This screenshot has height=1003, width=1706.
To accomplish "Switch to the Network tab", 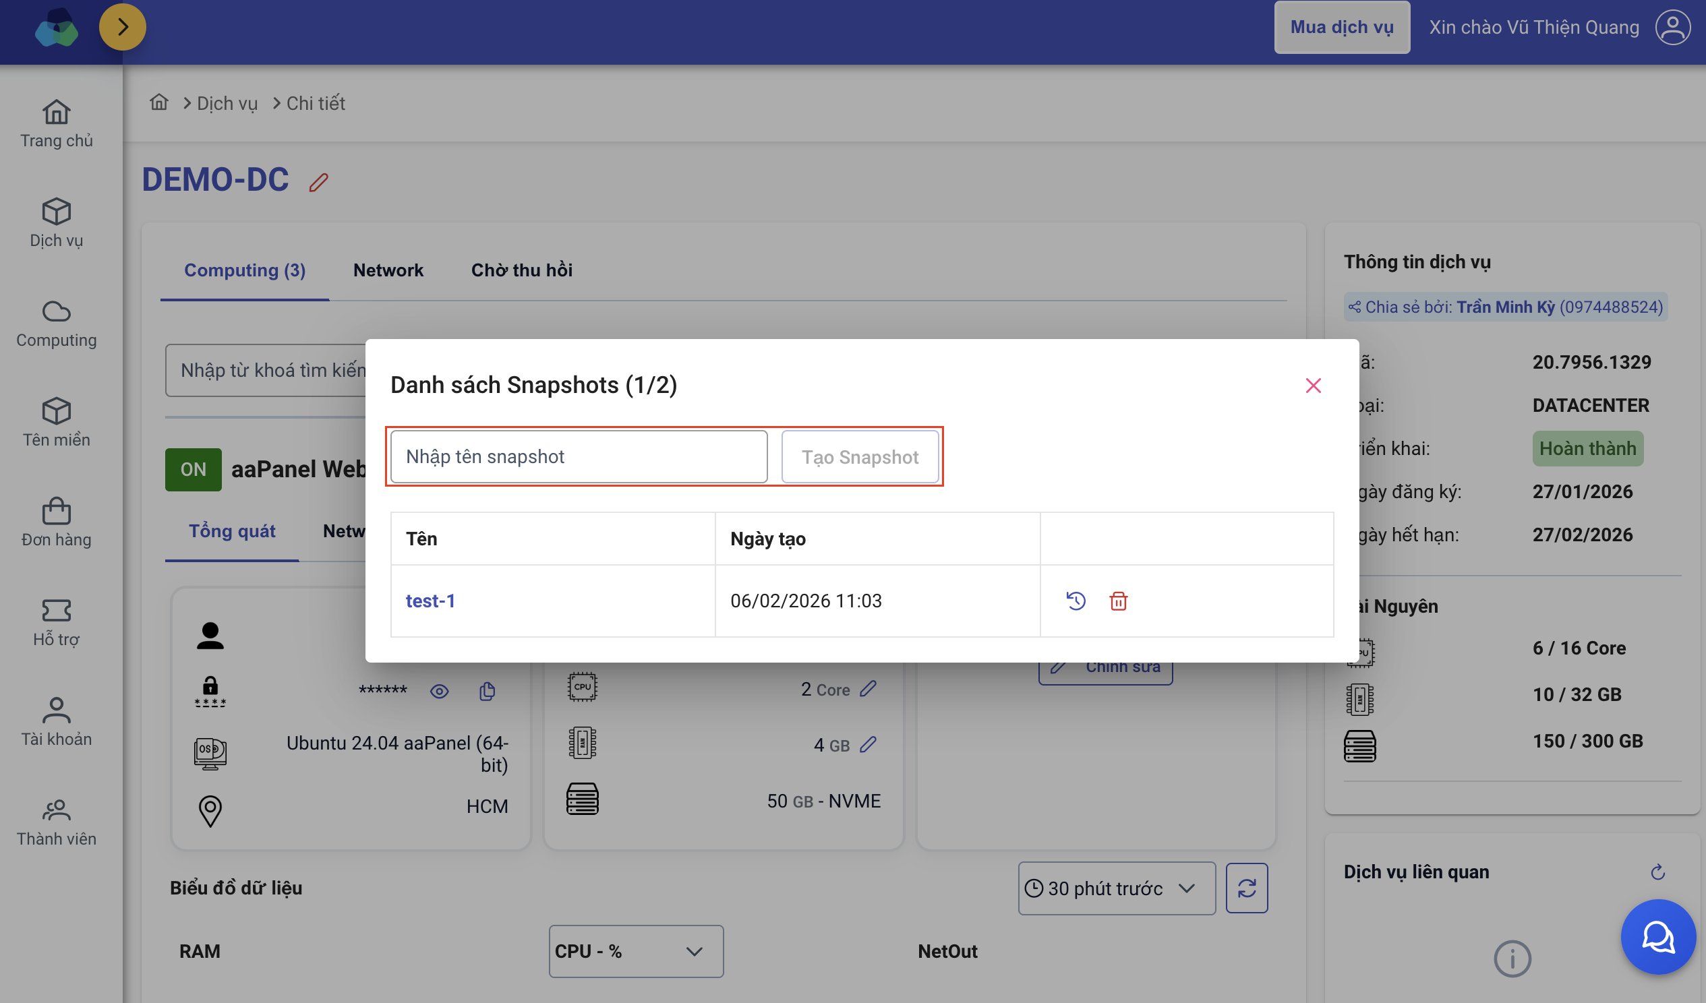I will 388,270.
